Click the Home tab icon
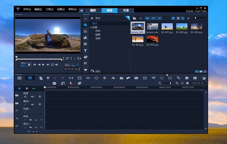 (81, 10)
